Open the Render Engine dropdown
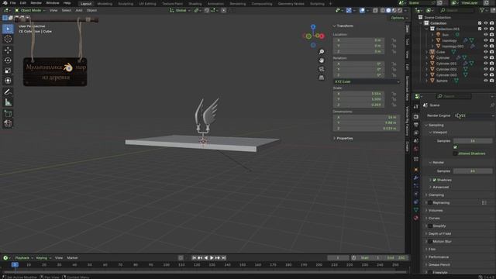Image resolution: width=496 pixels, height=279 pixels. pyautogui.click(x=474, y=115)
